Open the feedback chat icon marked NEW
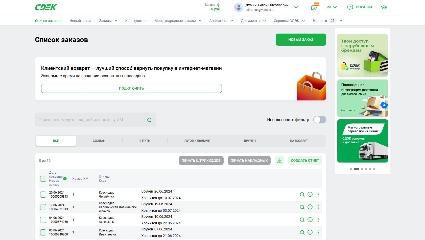425x240 pixels. pyautogui.click(x=314, y=8)
